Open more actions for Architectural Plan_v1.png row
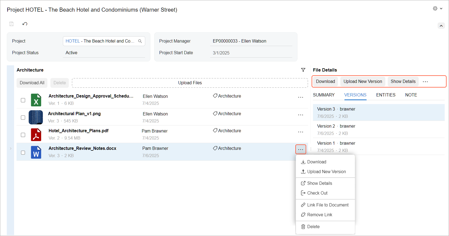The width and height of the screenshot is (449, 236). [301, 115]
